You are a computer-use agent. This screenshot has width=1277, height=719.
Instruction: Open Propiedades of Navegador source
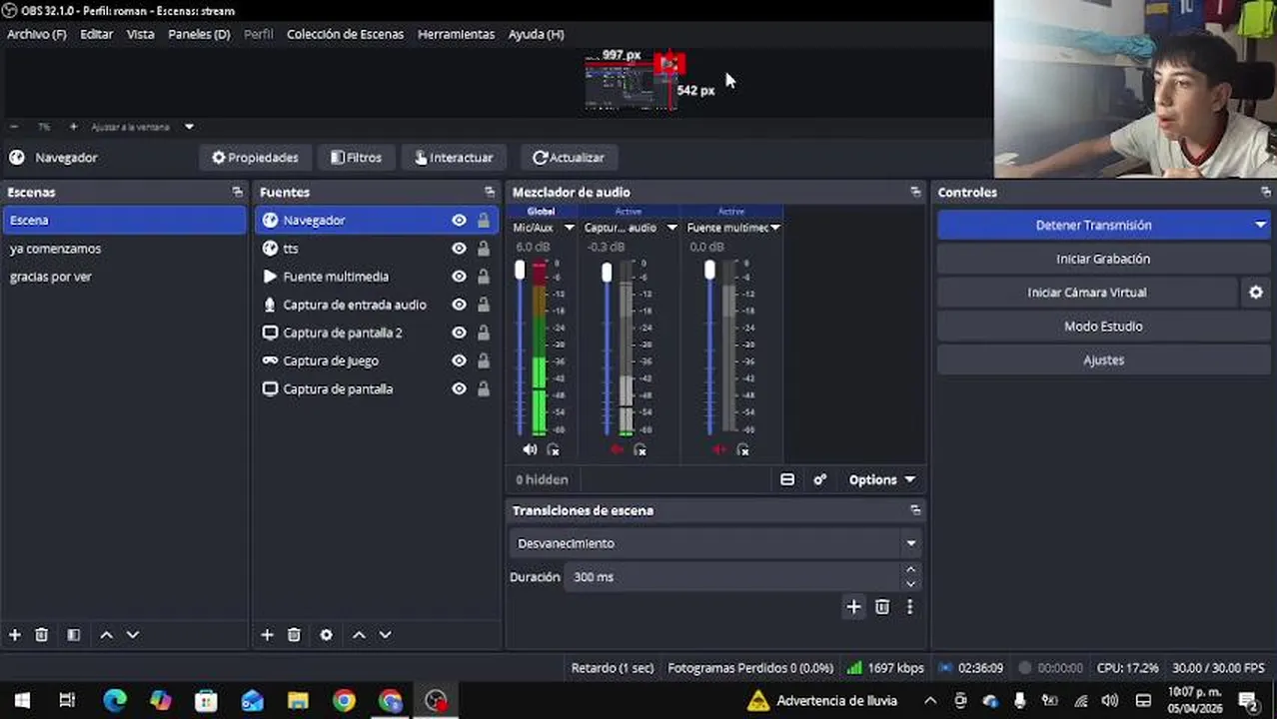pos(255,158)
